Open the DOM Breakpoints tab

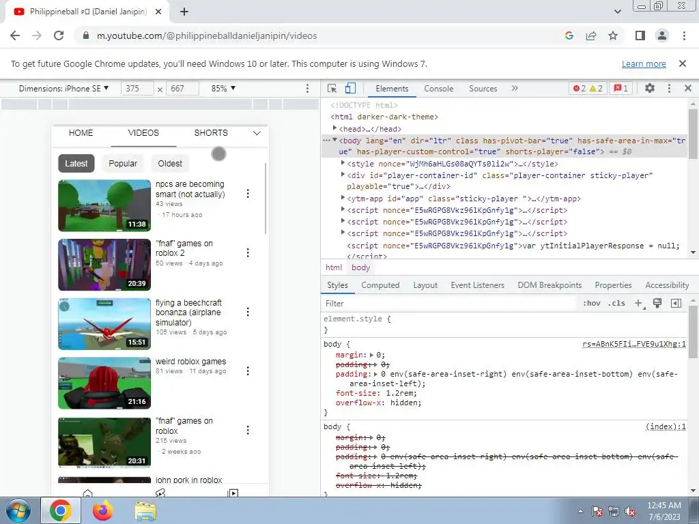click(550, 285)
